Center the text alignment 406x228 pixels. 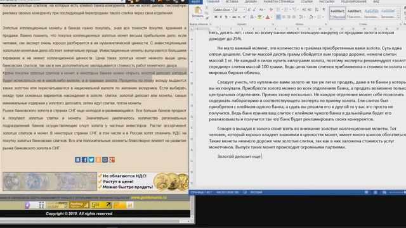point(284,17)
